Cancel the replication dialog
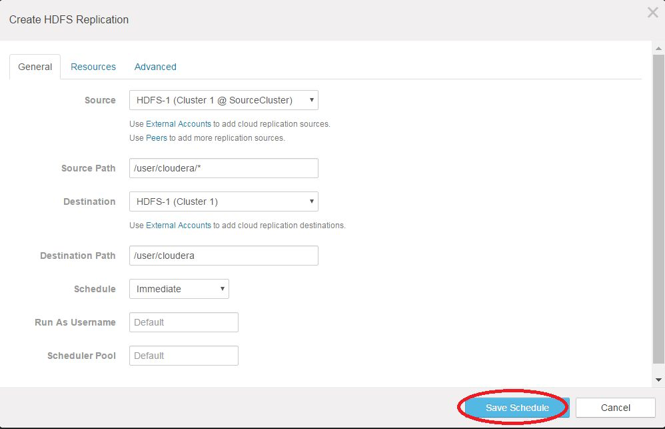The height and width of the screenshot is (429, 665). [x=615, y=408]
